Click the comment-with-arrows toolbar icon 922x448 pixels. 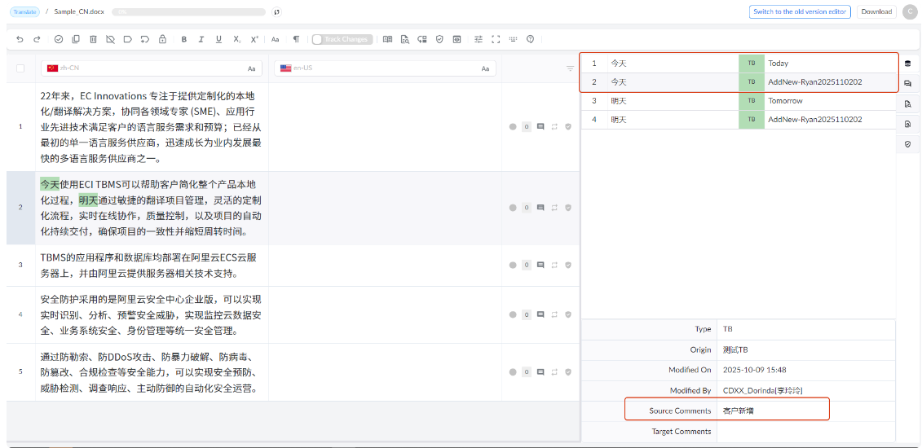click(144, 39)
